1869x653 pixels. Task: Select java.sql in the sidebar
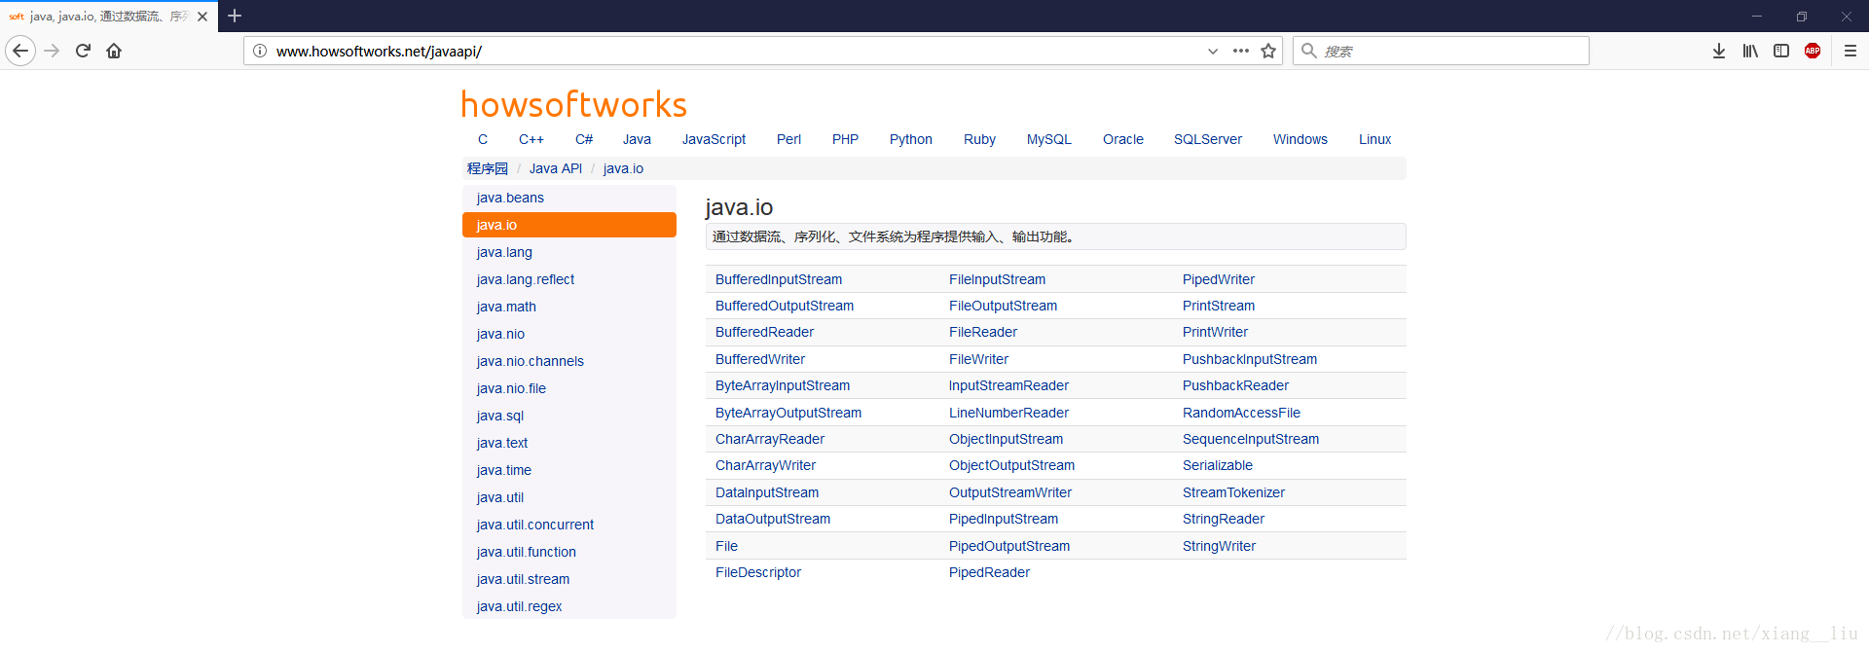point(569,416)
